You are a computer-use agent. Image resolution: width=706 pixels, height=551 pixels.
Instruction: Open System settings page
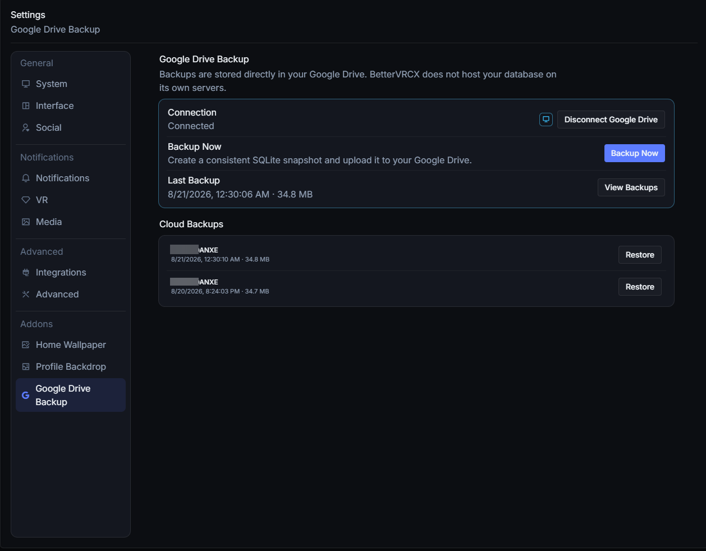[71, 84]
